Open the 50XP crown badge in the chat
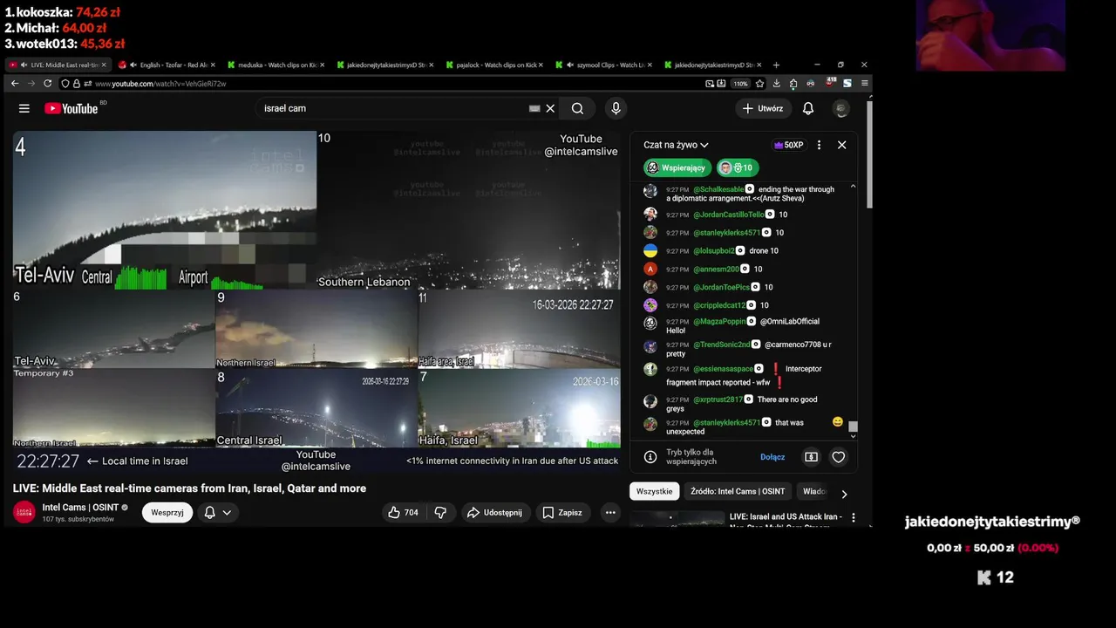1116x628 pixels. 789,145
